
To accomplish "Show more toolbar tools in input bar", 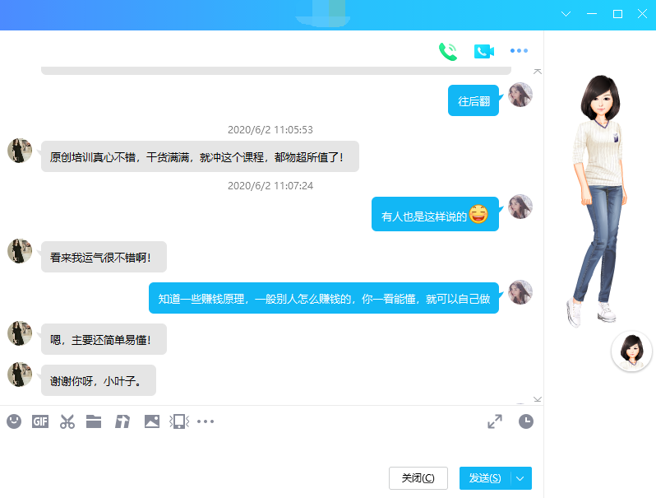I will [x=206, y=421].
